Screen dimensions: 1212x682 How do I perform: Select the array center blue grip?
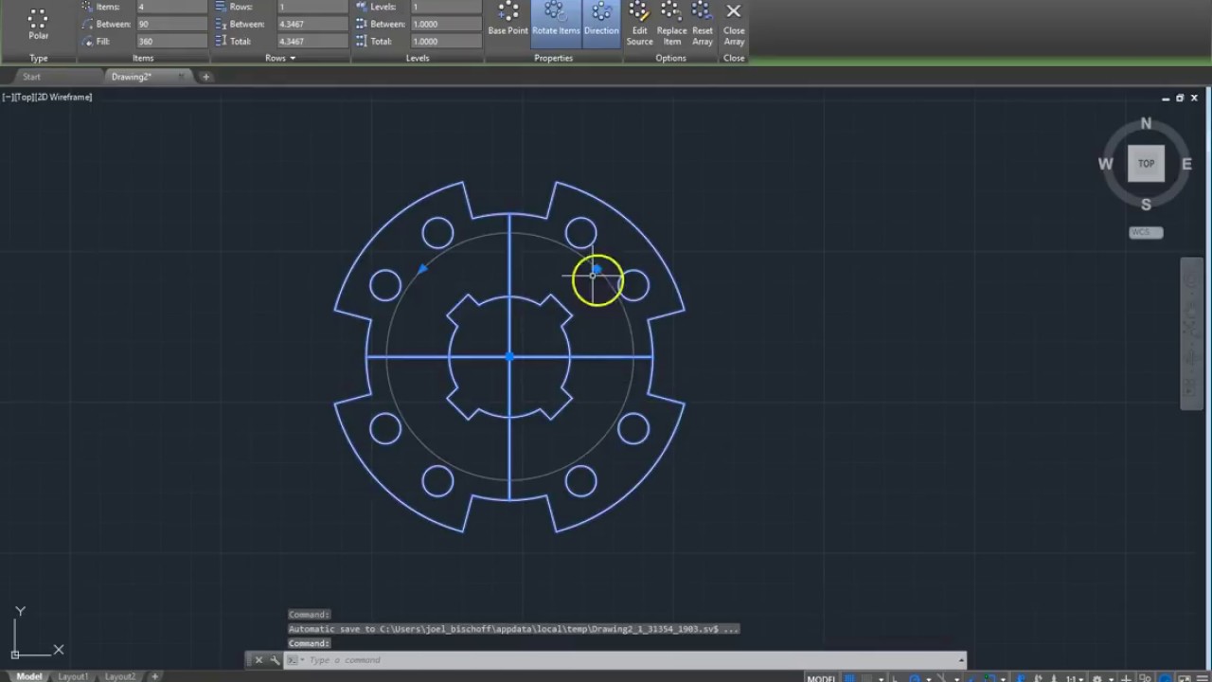click(x=509, y=357)
